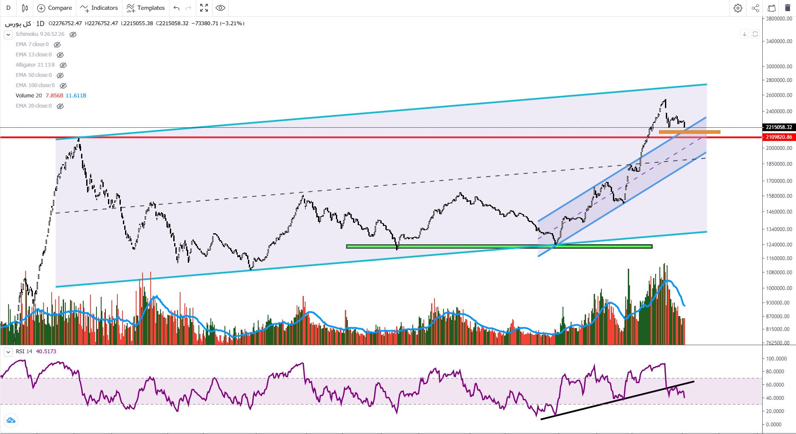Unhide the Alligator 21 13 8 indicator

[x=63, y=65]
